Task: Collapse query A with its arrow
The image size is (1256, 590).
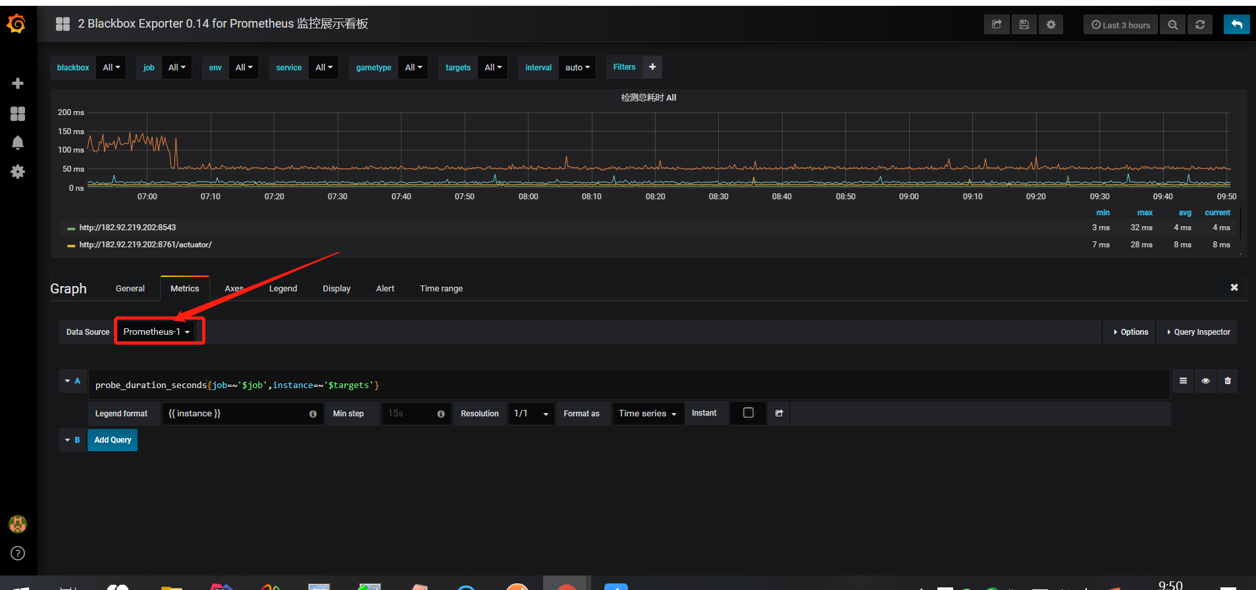Action: pyautogui.click(x=68, y=381)
